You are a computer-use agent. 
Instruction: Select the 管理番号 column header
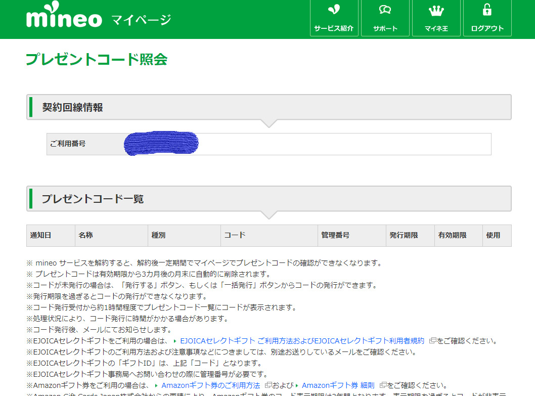(x=335, y=235)
